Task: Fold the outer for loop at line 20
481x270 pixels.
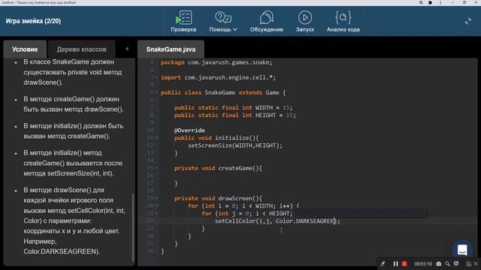Action: click(156, 205)
